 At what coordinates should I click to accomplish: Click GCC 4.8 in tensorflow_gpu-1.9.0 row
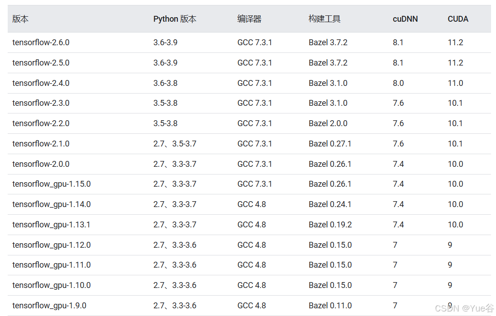pyautogui.click(x=252, y=306)
